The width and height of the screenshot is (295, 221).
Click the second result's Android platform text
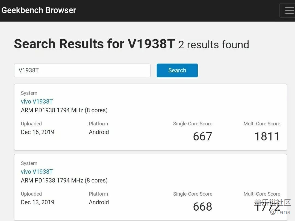pos(99,202)
